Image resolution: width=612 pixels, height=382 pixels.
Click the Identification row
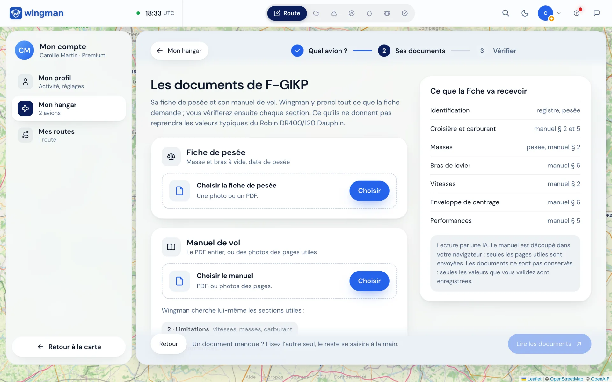(505, 110)
